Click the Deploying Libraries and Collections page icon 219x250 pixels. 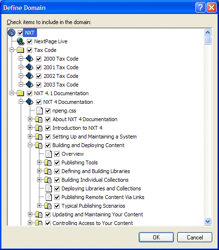(x=49, y=188)
